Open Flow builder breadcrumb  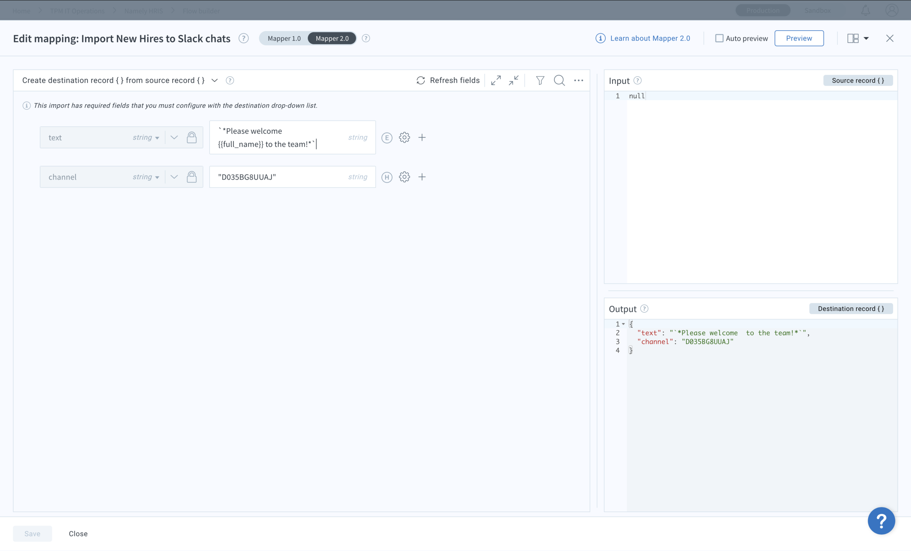click(x=201, y=11)
